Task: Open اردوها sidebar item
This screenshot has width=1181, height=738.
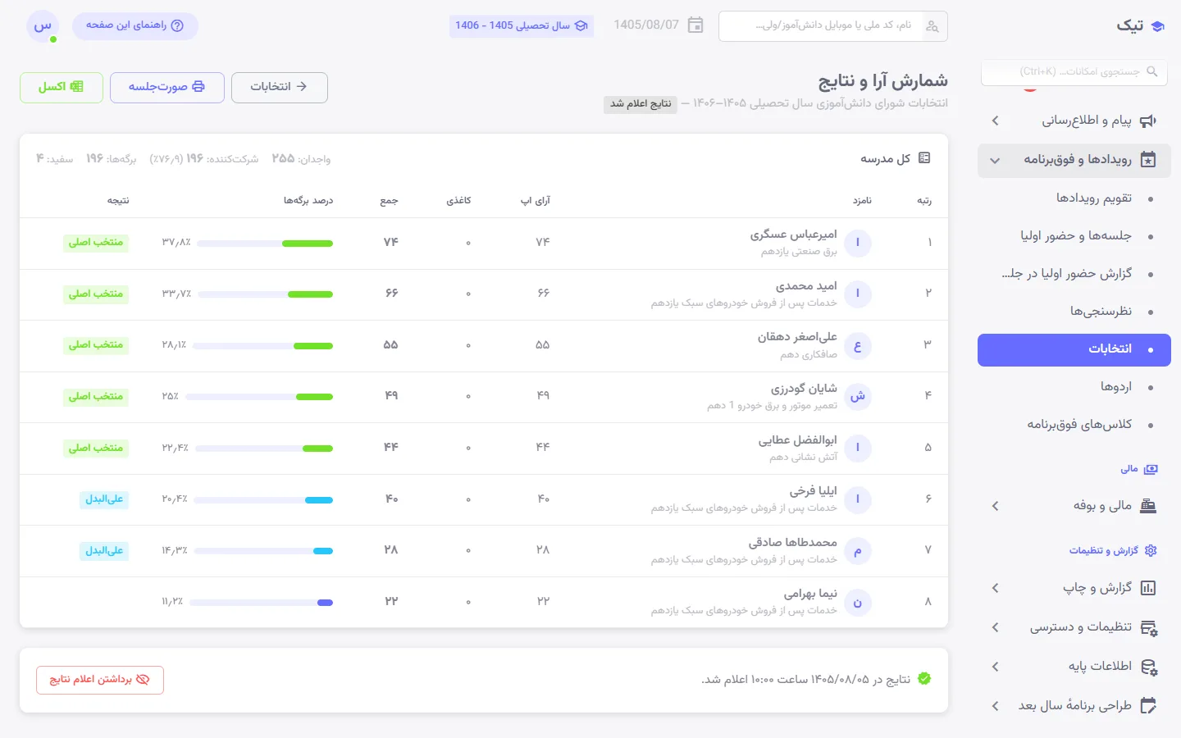Action: (x=1074, y=387)
